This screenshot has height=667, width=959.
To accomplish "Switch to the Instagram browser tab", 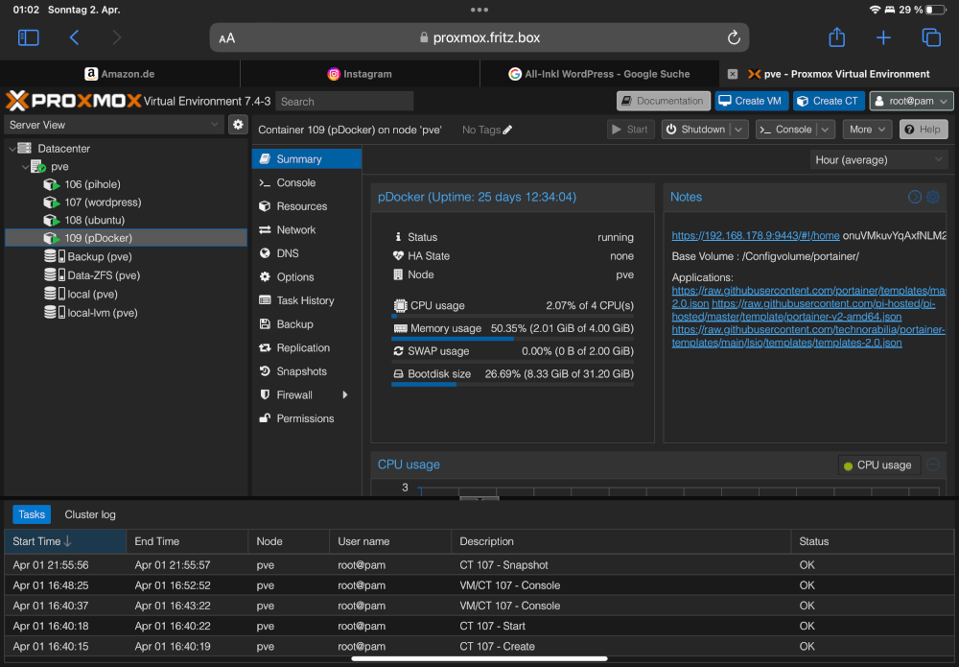I will click(x=360, y=74).
